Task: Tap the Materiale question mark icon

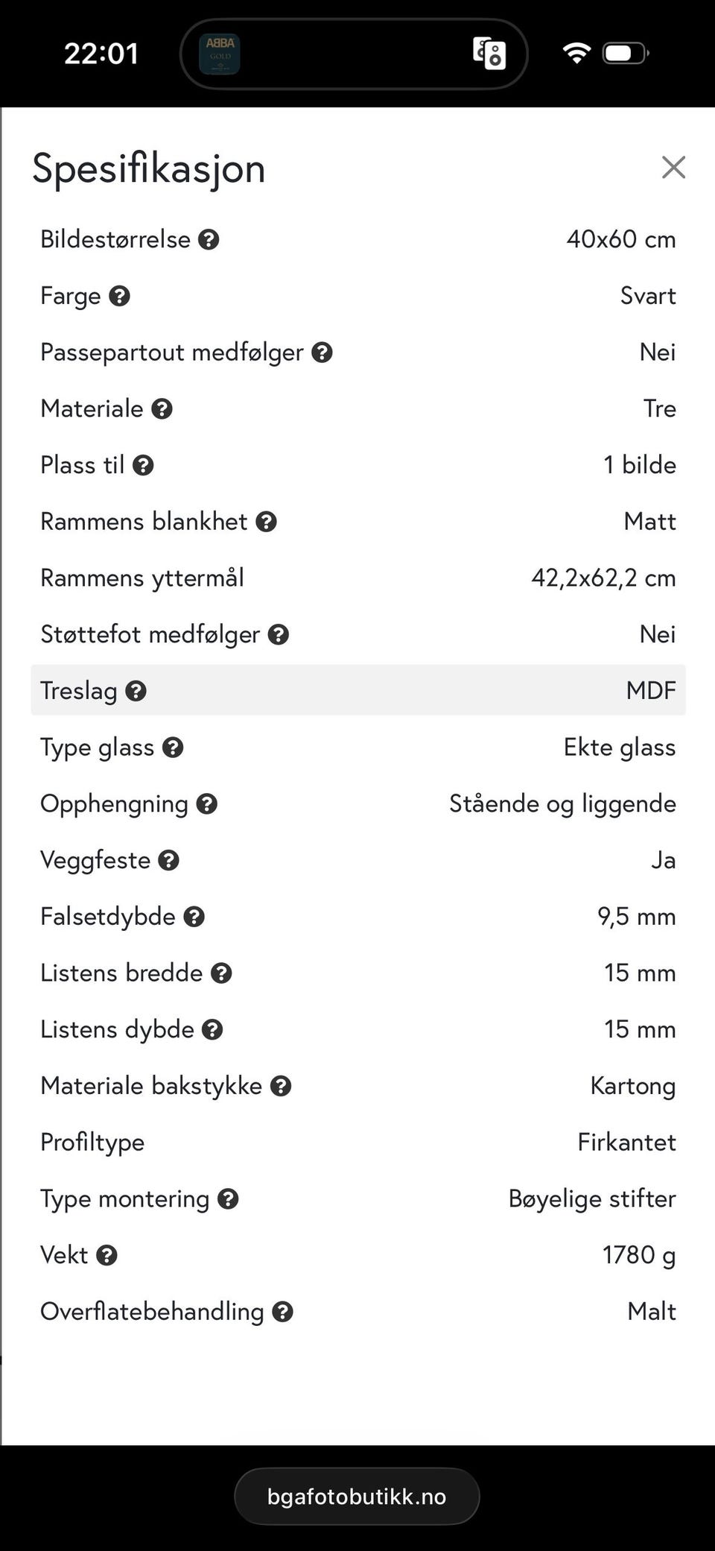Action: (x=162, y=409)
